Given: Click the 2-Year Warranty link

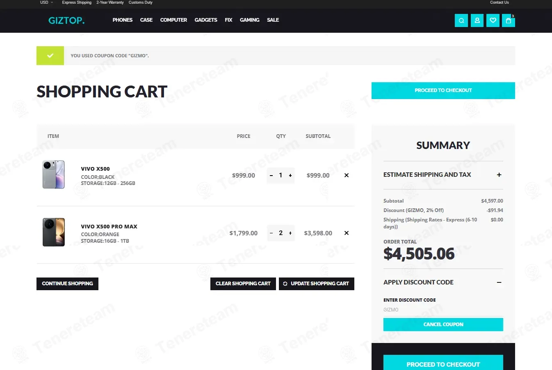Looking at the screenshot, I should pyautogui.click(x=110, y=2).
